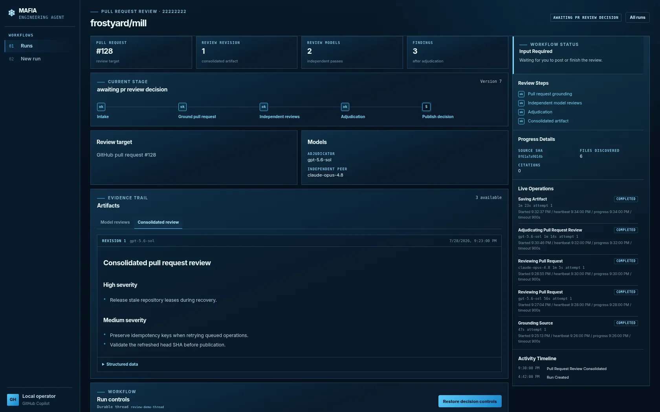Image resolution: width=660 pixels, height=412 pixels.
Task: Click the Run Created timeline entry
Action: (x=557, y=377)
